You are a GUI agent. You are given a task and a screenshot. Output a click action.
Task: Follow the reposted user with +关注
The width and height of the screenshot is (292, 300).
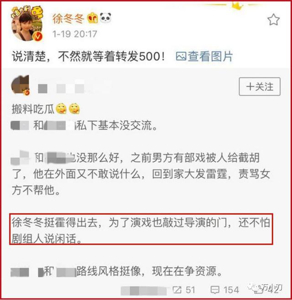260,86
